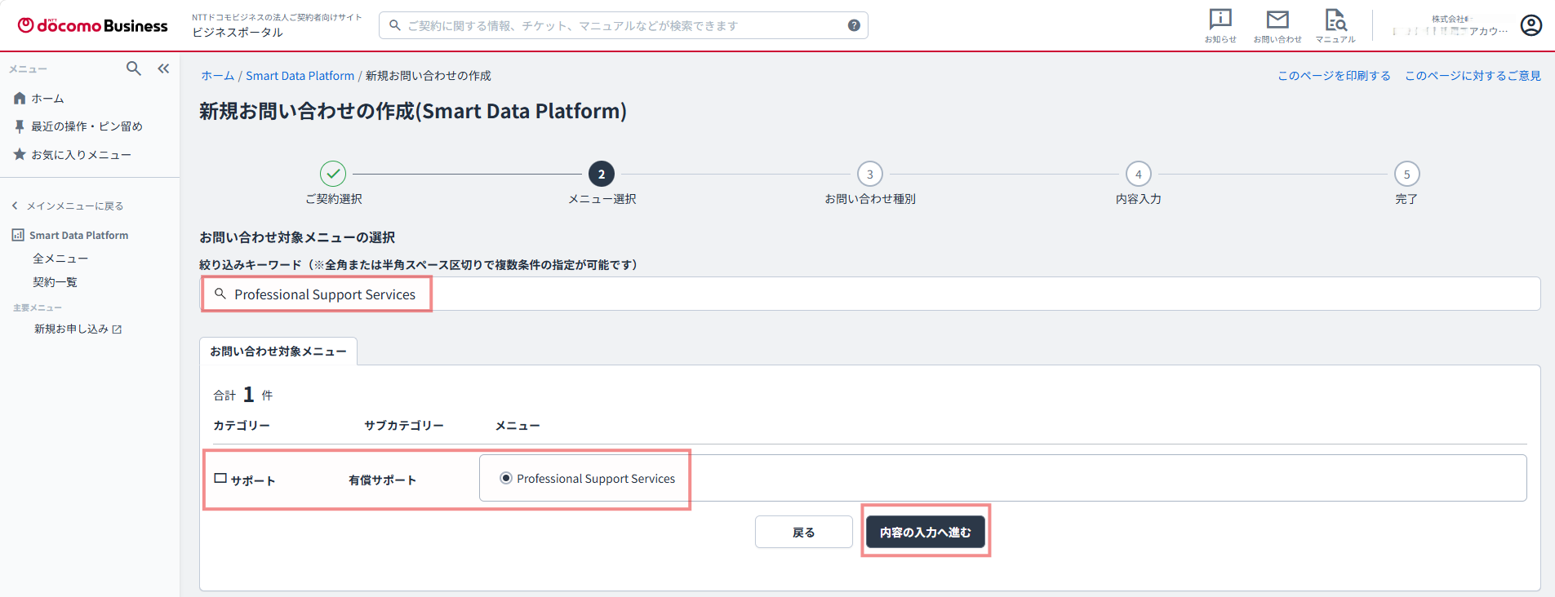1555x597 pixels.
Task: Click the このページを印刷する link
Action: click(1334, 76)
